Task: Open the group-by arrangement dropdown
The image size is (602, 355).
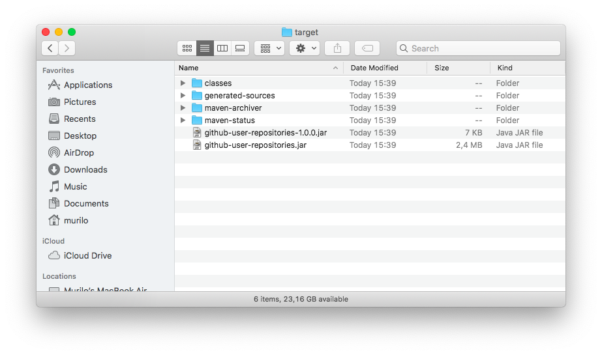Action: pos(269,48)
